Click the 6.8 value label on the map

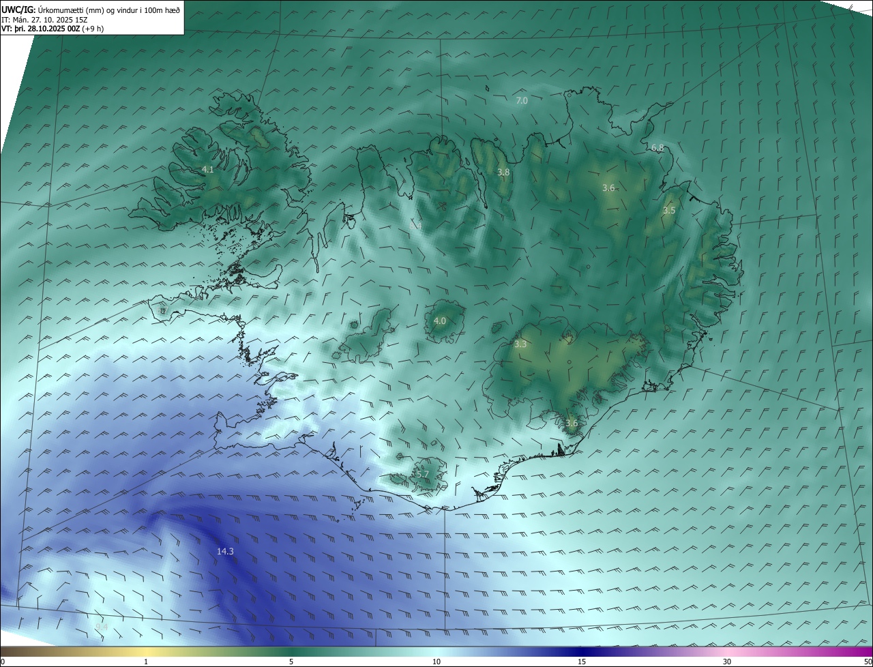[657, 147]
